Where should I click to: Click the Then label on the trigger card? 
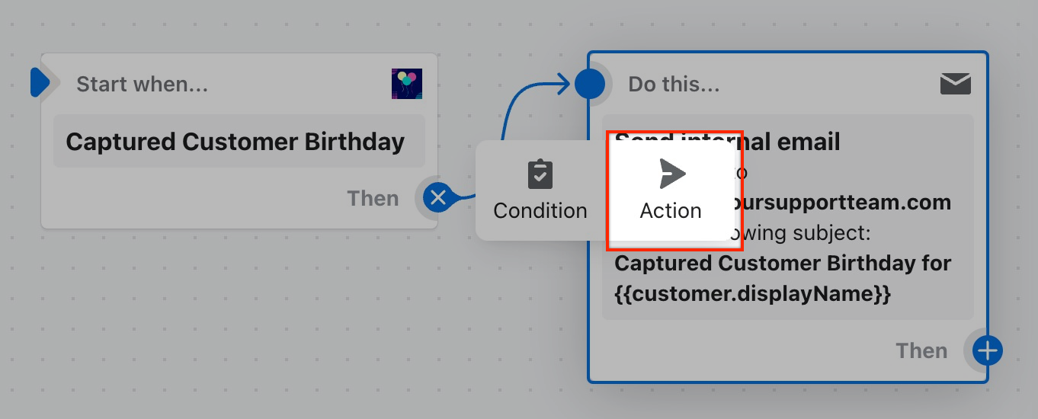click(x=373, y=198)
